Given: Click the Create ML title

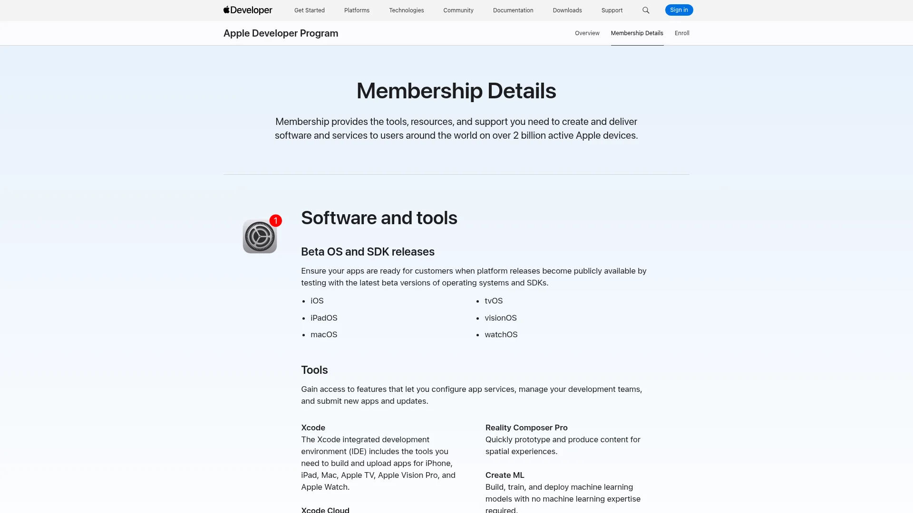Looking at the screenshot, I should click(x=505, y=475).
